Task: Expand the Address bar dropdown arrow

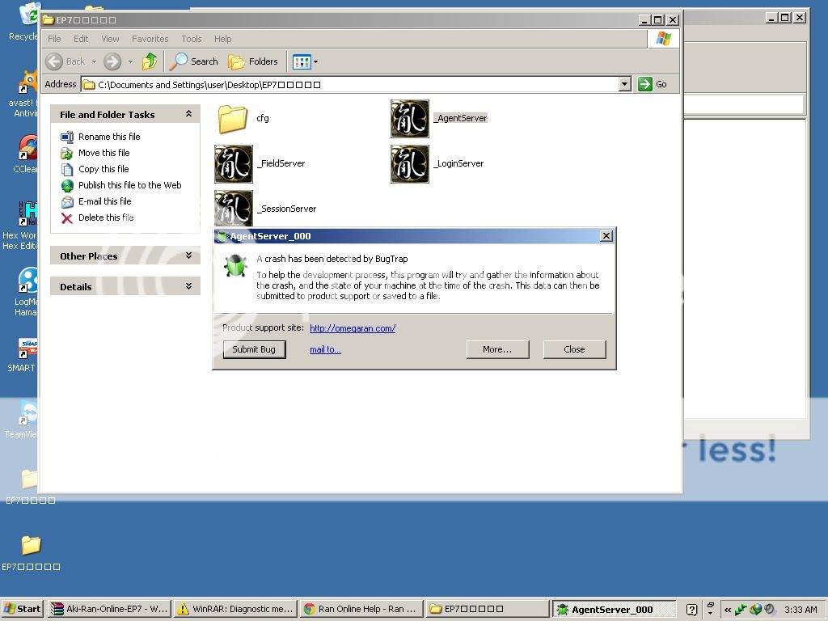Action: coord(624,84)
